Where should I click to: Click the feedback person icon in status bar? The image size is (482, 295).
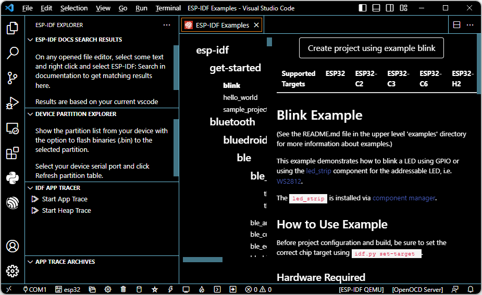[x=455, y=289]
